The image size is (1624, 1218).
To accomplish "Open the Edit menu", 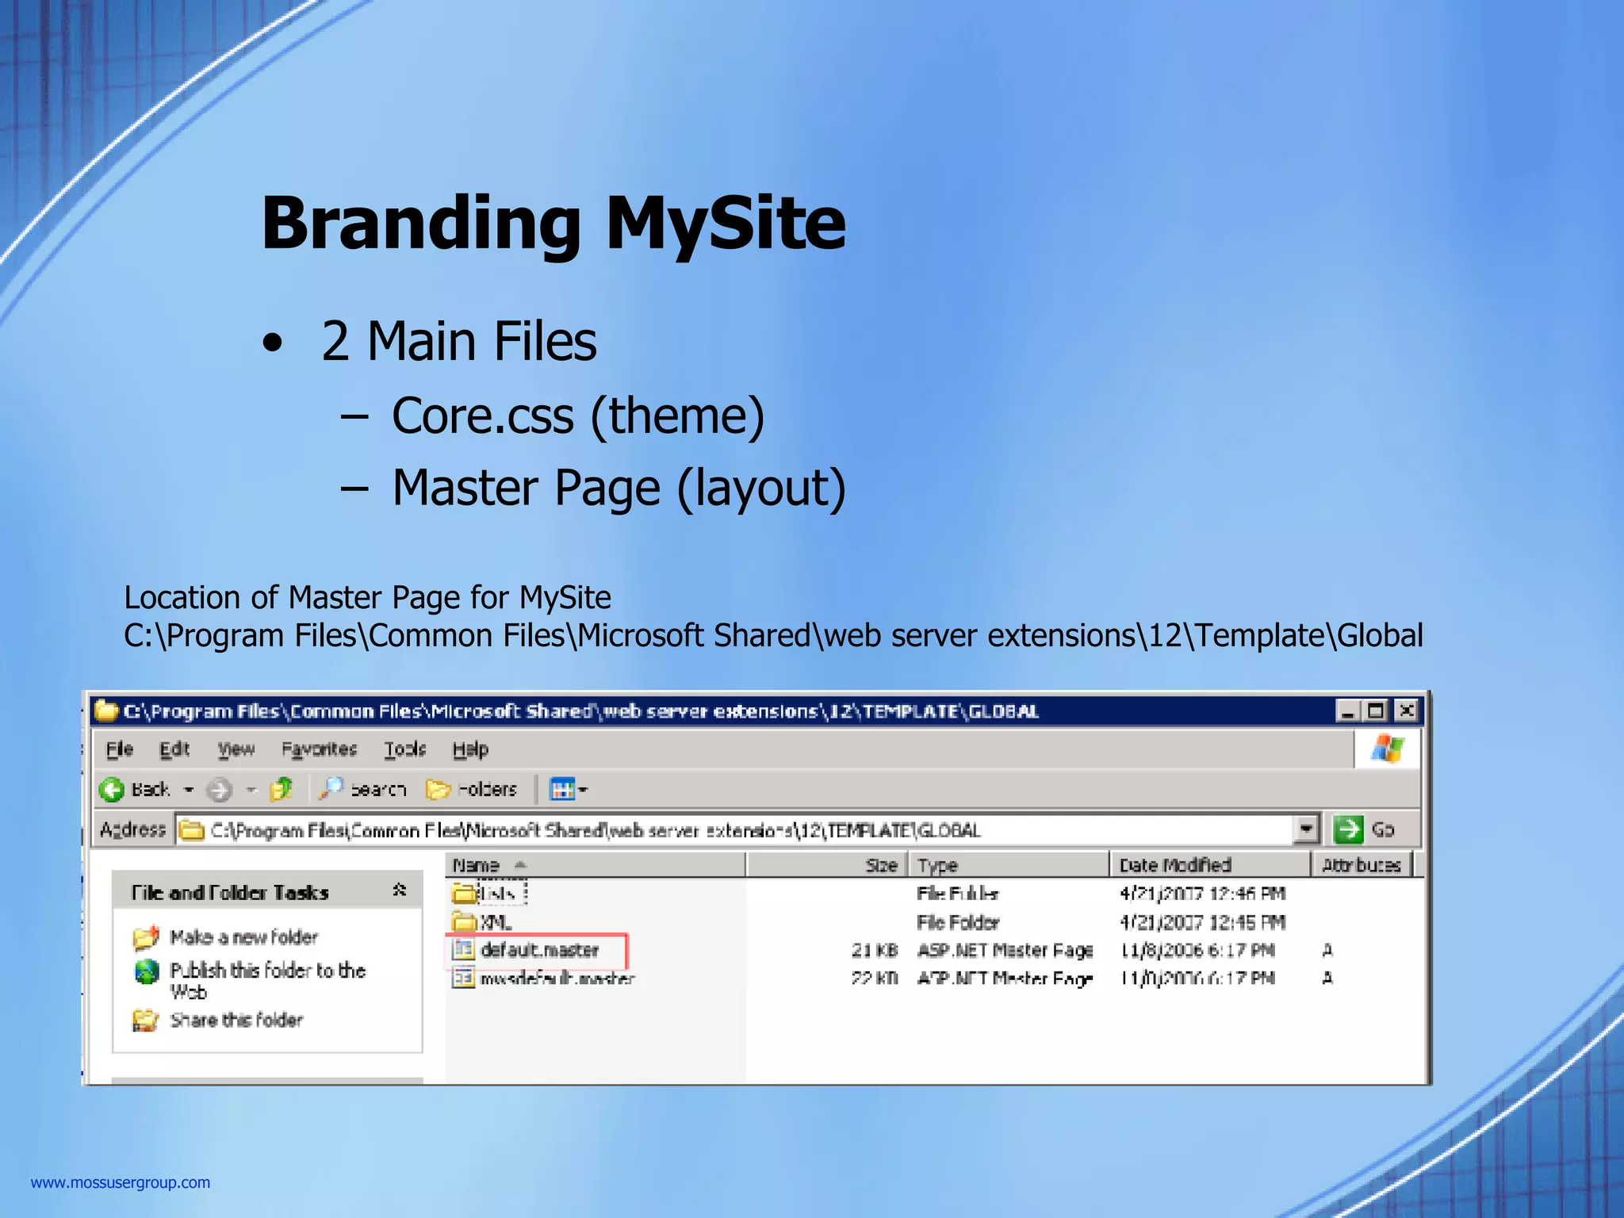I will coord(174,749).
